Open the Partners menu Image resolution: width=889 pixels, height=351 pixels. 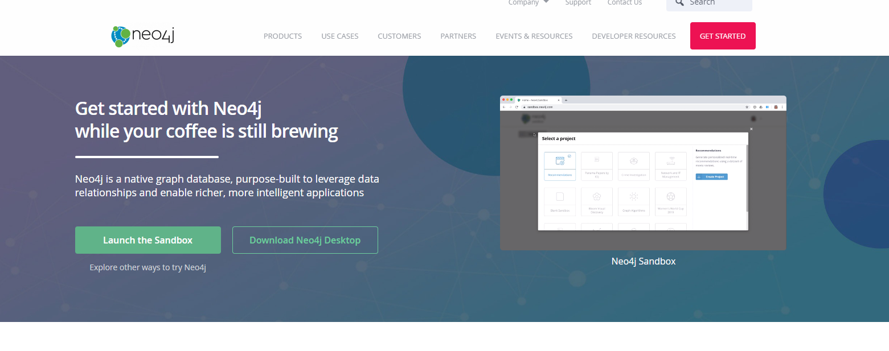pos(458,36)
